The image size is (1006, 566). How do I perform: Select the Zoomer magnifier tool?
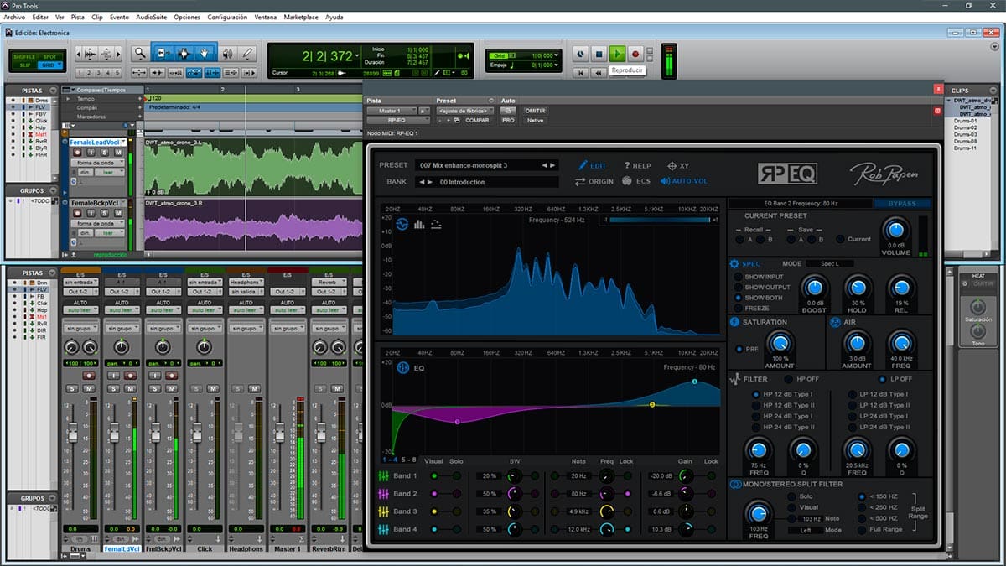(141, 54)
